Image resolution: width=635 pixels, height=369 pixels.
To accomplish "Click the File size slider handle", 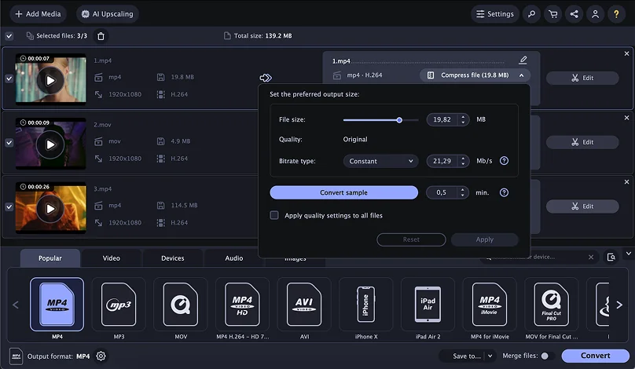I will (399, 120).
